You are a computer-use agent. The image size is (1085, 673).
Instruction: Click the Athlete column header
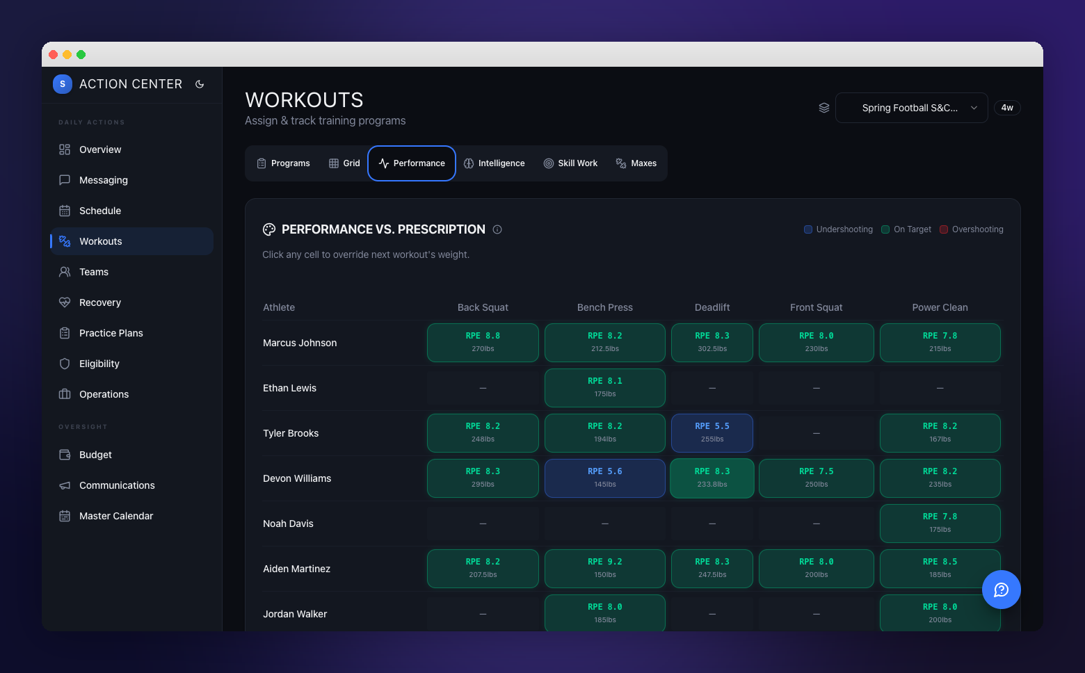click(x=279, y=307)
